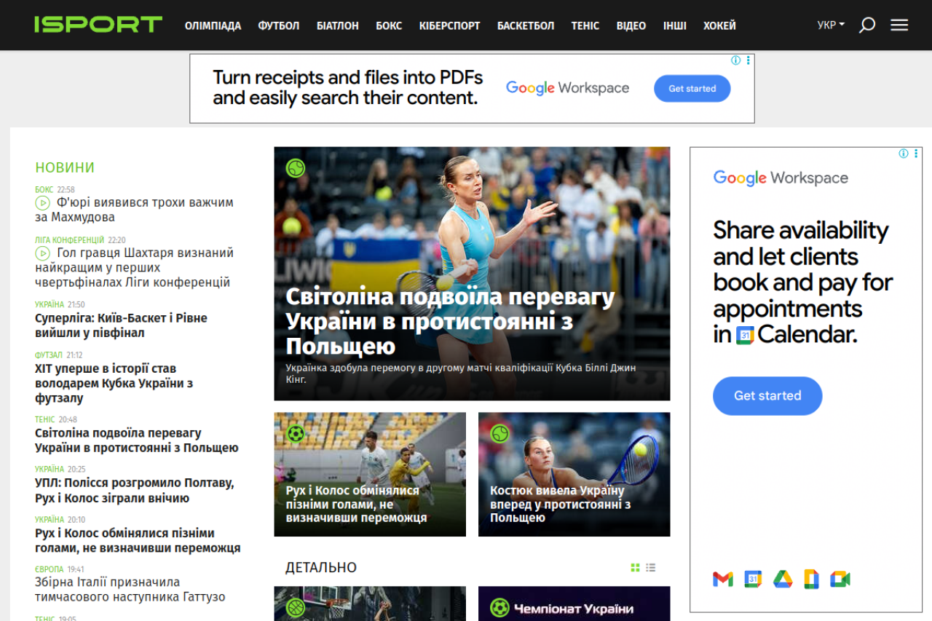The width and height of the screenshot is (932, 621).
Task: Open the НОВИНИ heading link
Action: [65, 167]
